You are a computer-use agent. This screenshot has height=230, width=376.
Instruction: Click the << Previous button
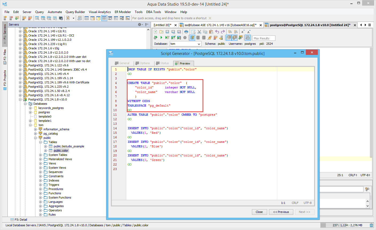[281, 212]
